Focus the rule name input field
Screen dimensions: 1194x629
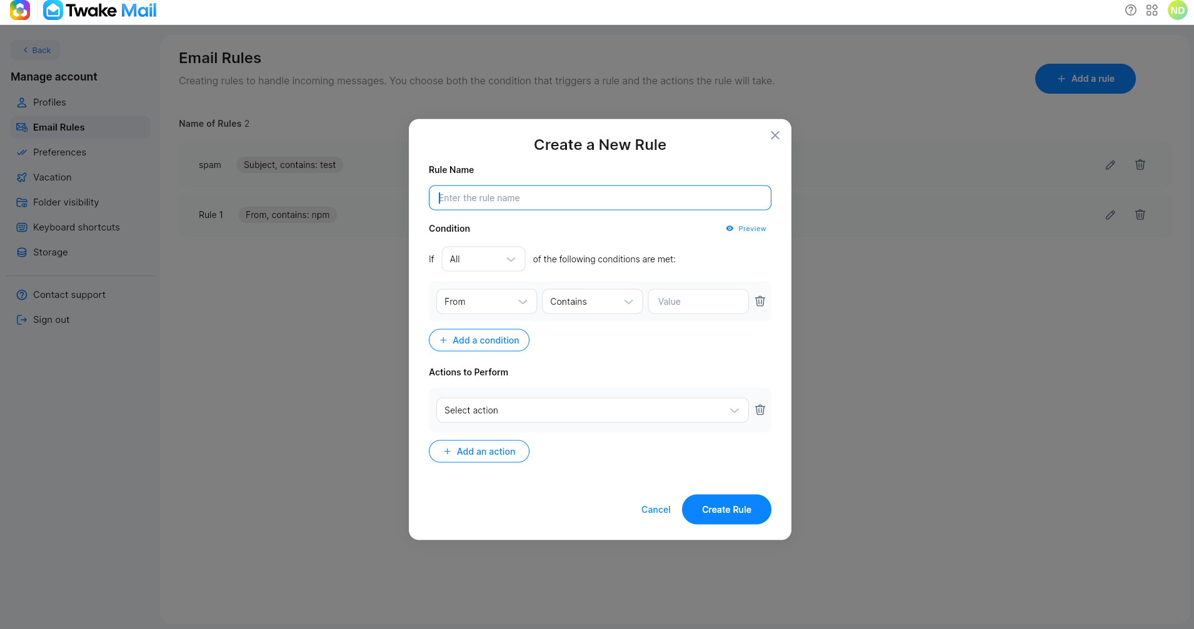point(600,197)
